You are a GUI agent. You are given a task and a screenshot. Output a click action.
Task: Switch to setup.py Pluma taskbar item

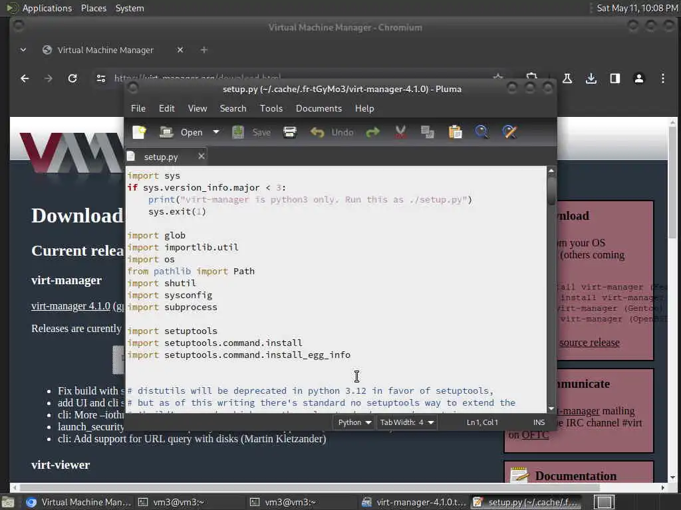tap(527, 502)
